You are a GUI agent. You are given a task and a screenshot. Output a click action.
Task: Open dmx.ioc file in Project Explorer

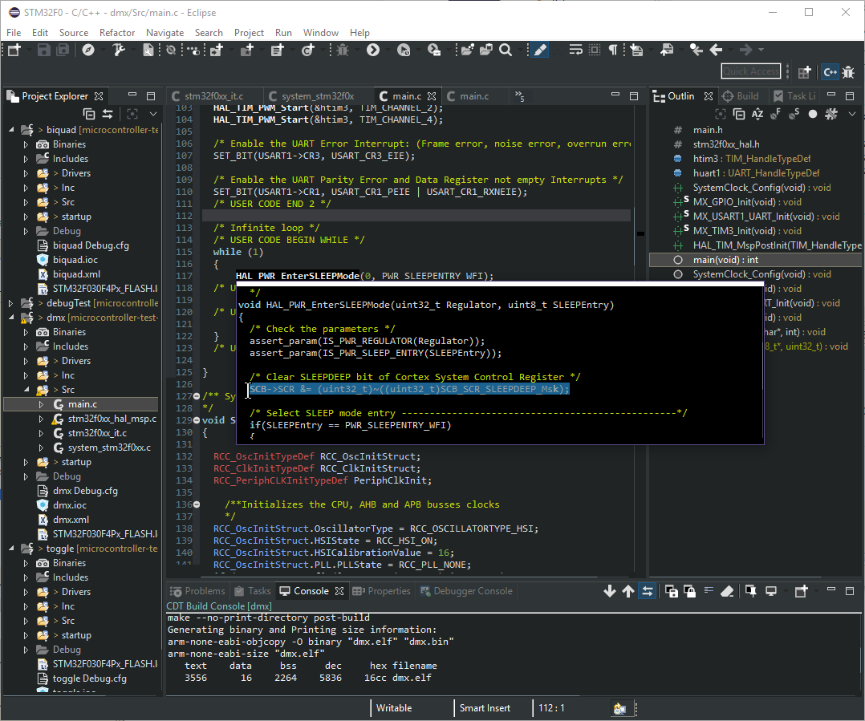pyautogui.click(x=71, y=505)
